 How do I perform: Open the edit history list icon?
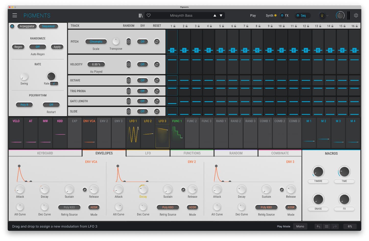327,226
